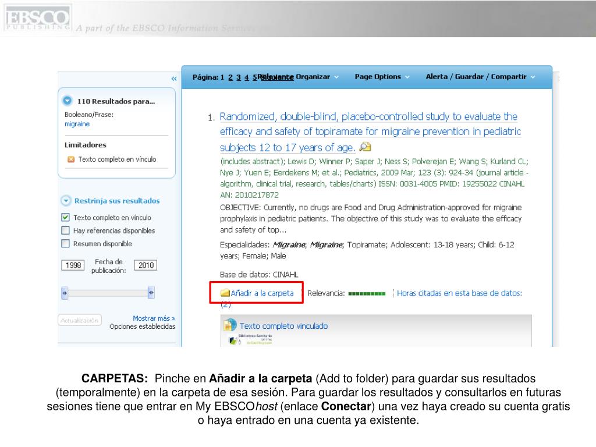596x447 pixels.
Task: Grab the right date slider handle
Action: coord(151,292)
